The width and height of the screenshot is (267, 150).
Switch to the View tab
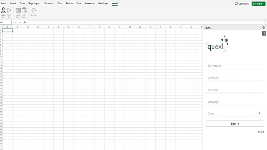79,3
